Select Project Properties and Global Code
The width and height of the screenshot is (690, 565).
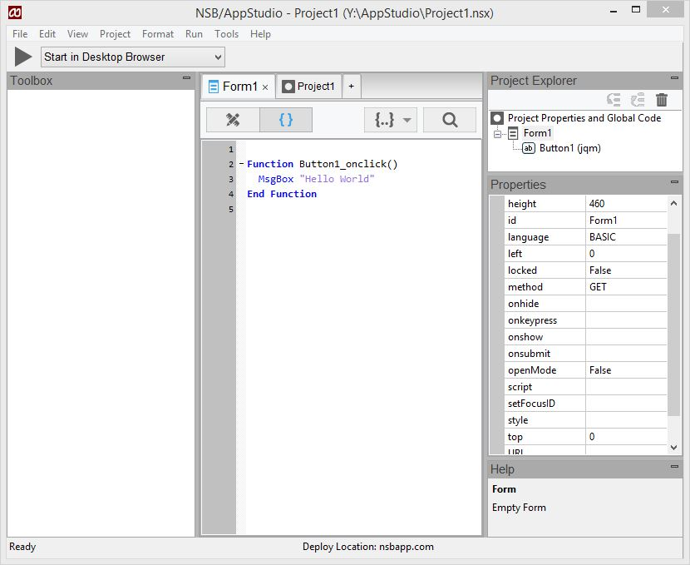coord(584,118)
